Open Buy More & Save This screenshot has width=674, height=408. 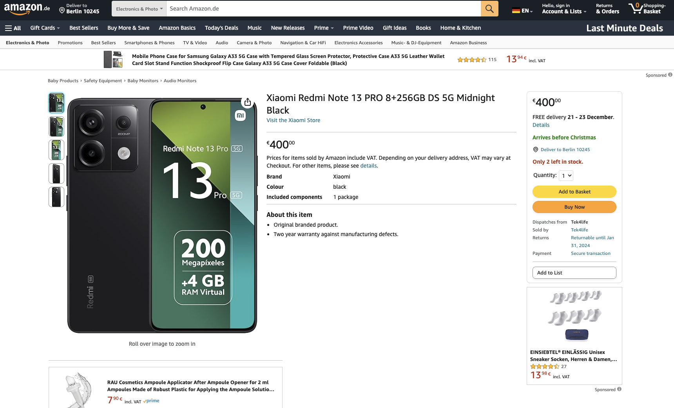pos(129,28)
